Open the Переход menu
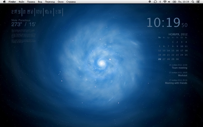The height and width of the screenshot is (127, 203). (50, 2)
